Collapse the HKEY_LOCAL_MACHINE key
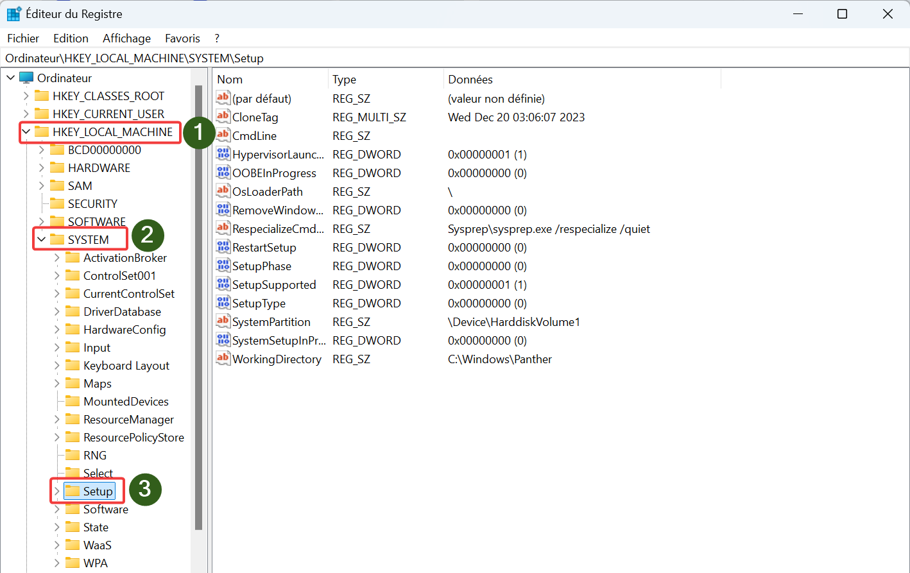The image size is (910, 573). [26, 132]
